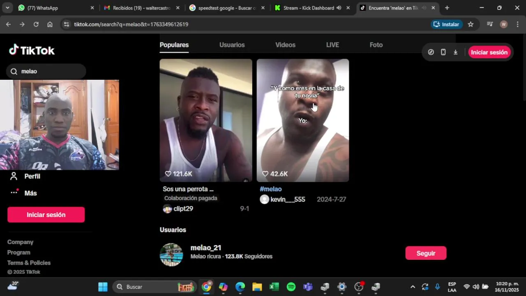The width and height of the screenshot is (526, 296).
Task: Show hidden system tray icons
Action: (x=413, y=287)
